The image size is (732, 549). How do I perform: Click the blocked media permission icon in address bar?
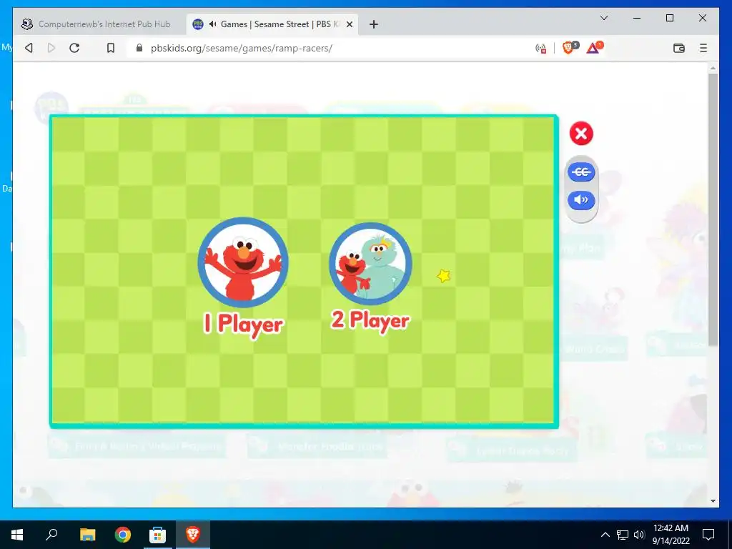[x=540, y=48]
